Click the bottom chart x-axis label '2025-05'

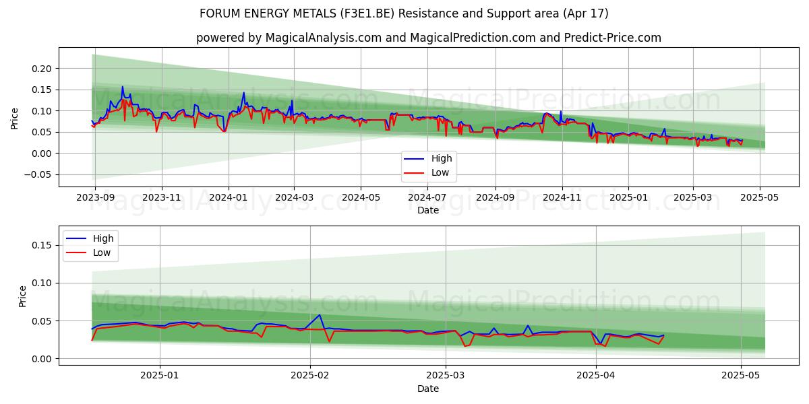coord(741,375)
